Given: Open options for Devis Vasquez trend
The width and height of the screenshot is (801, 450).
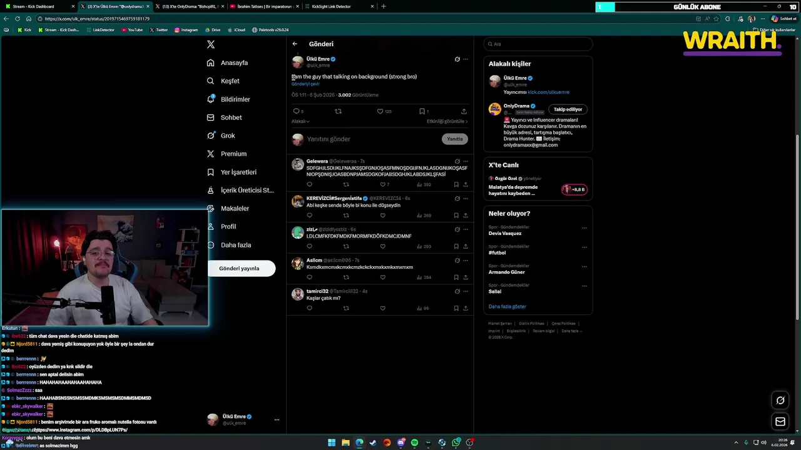Looking at the screenshot, I should tap(584, 228).
